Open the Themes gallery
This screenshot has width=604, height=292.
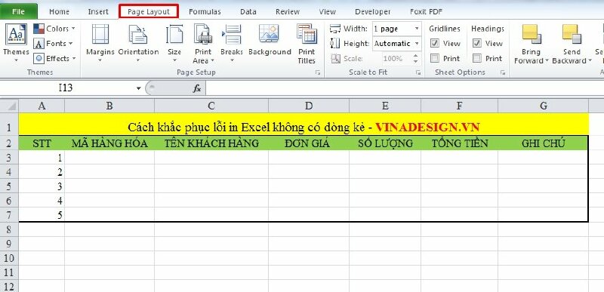(16, 44)
